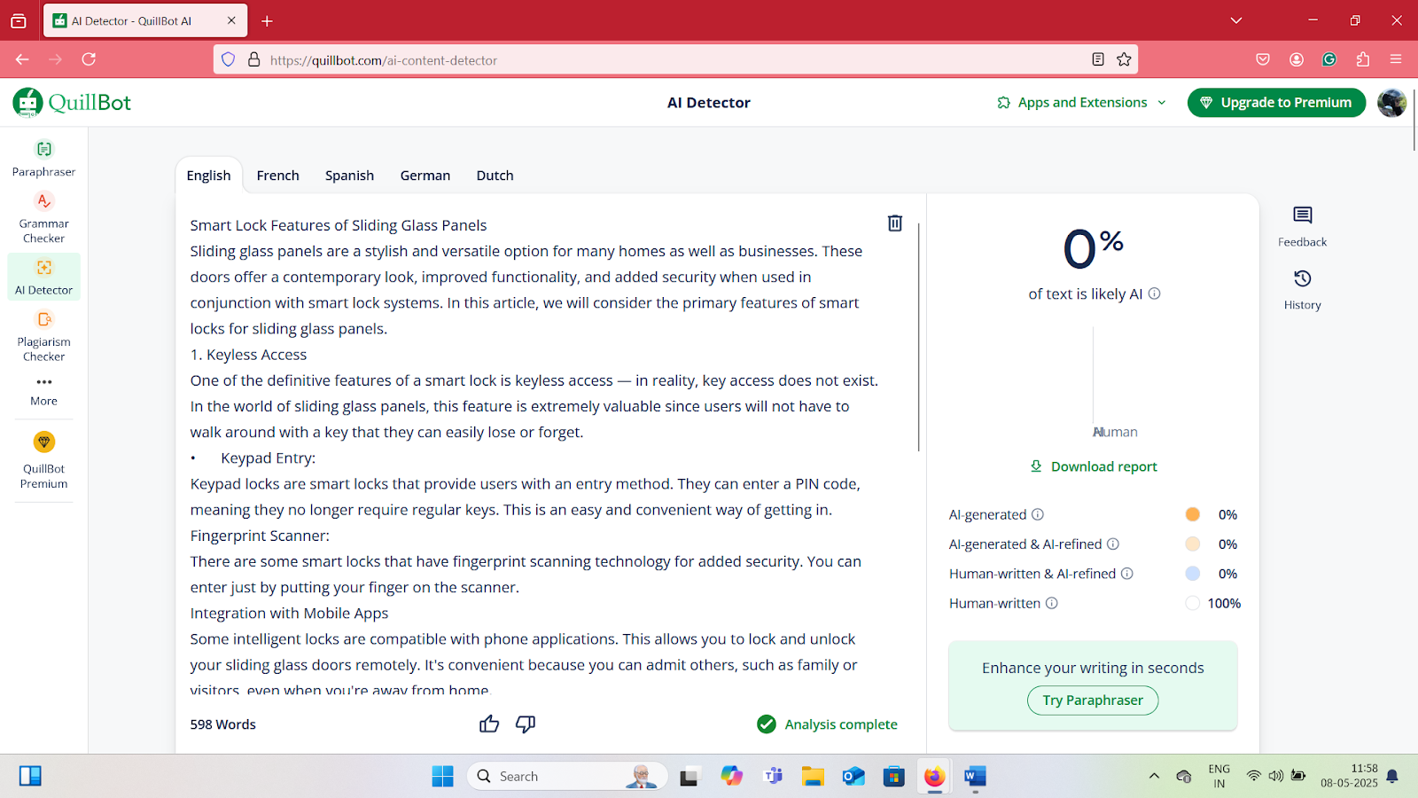This screenshot has width=1418, height=798.
Task: Give thumbs up on analysis
Action: tap(489, 724)
